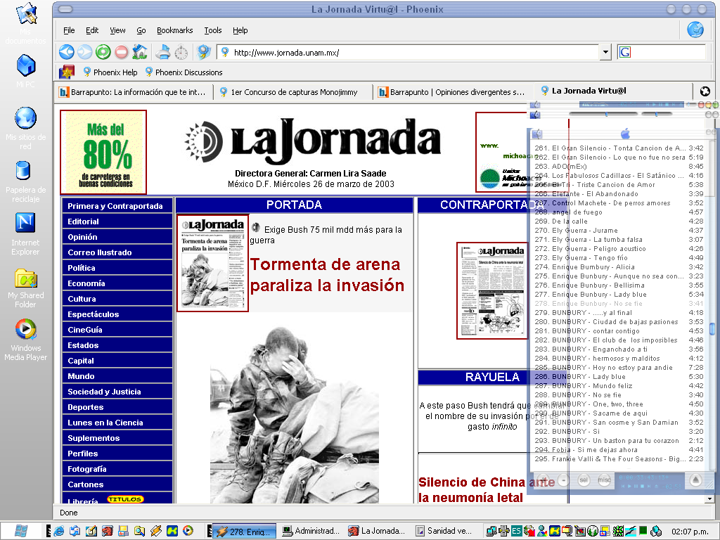Go to the home page via the house icon
The height and width of the screenshot is (540, 720).
(x=140, y=52)
